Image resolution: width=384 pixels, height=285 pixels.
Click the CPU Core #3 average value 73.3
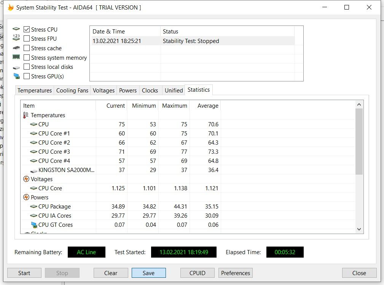click(213, 152)
